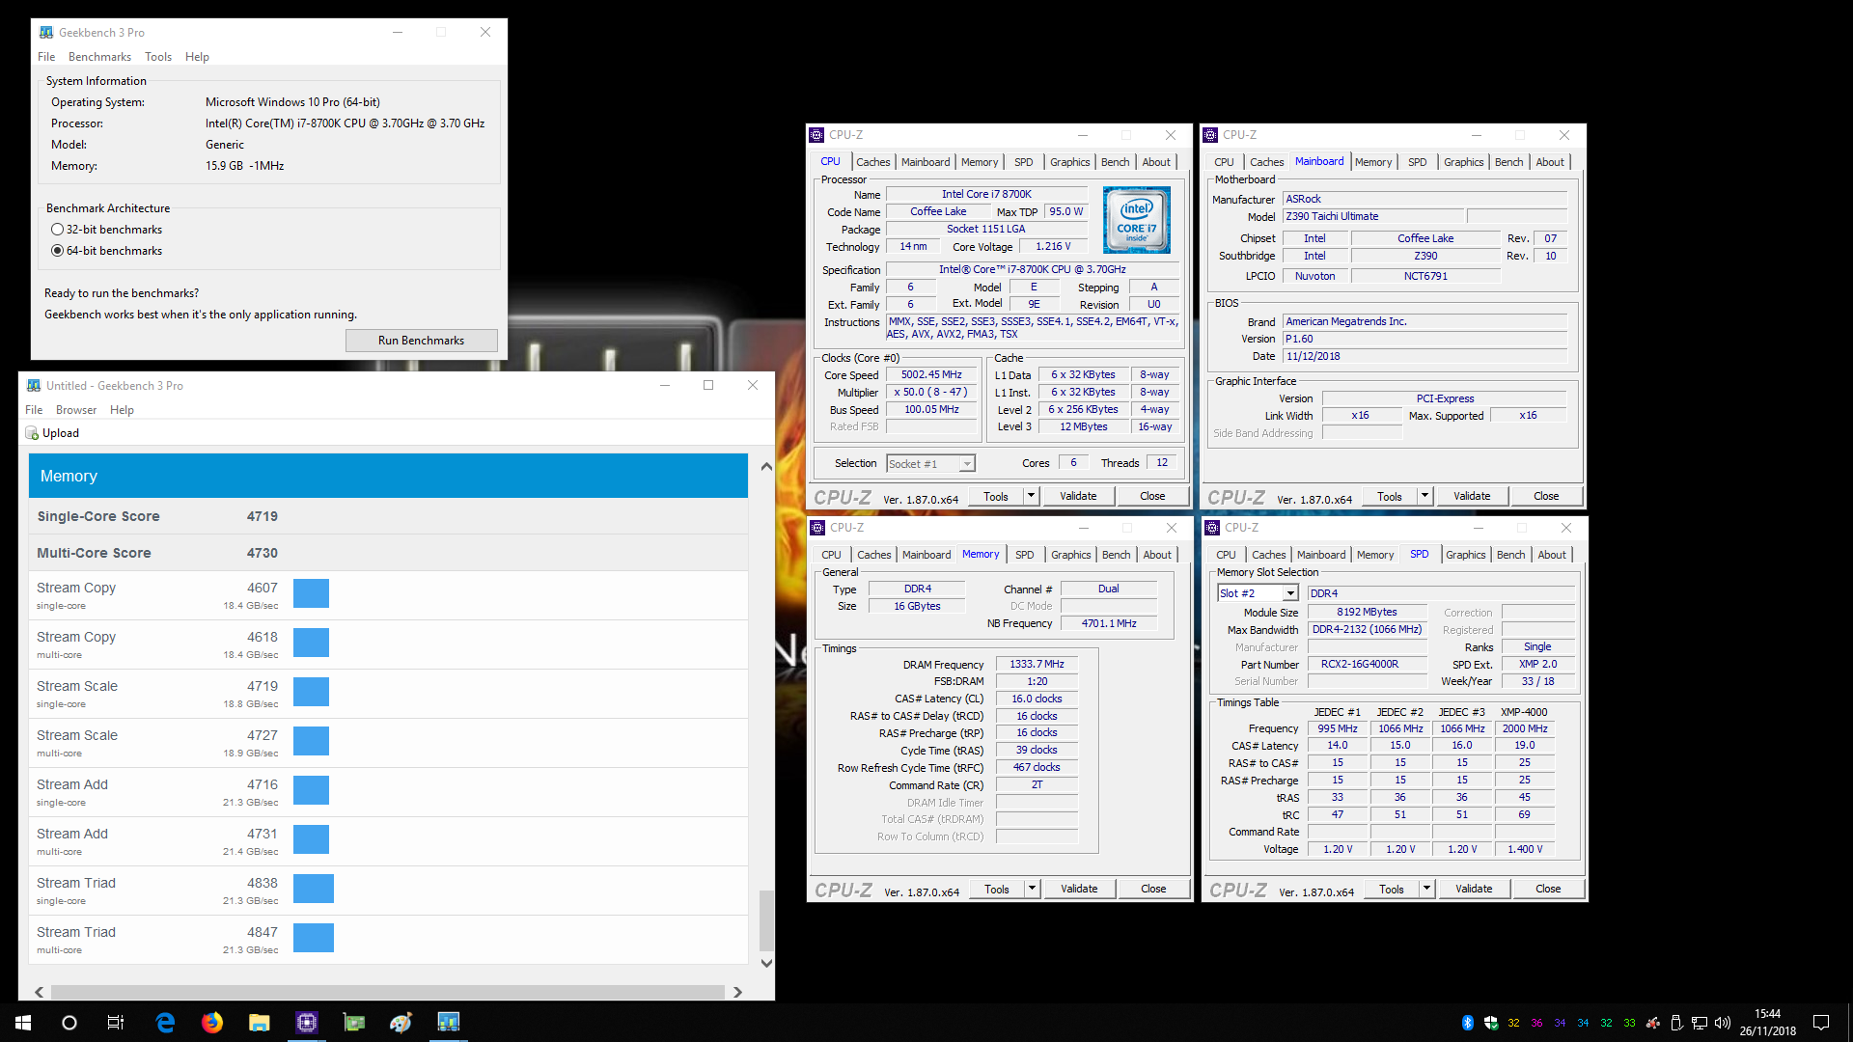Click the yellow 32 temperature tray icon
Screen dimensions: 1853x1042
1513,1023
